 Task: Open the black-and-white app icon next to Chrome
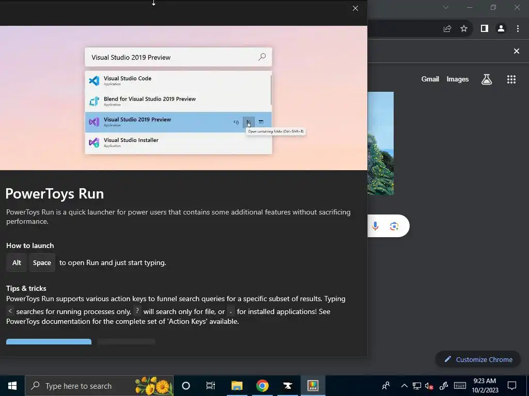(287, 386)
